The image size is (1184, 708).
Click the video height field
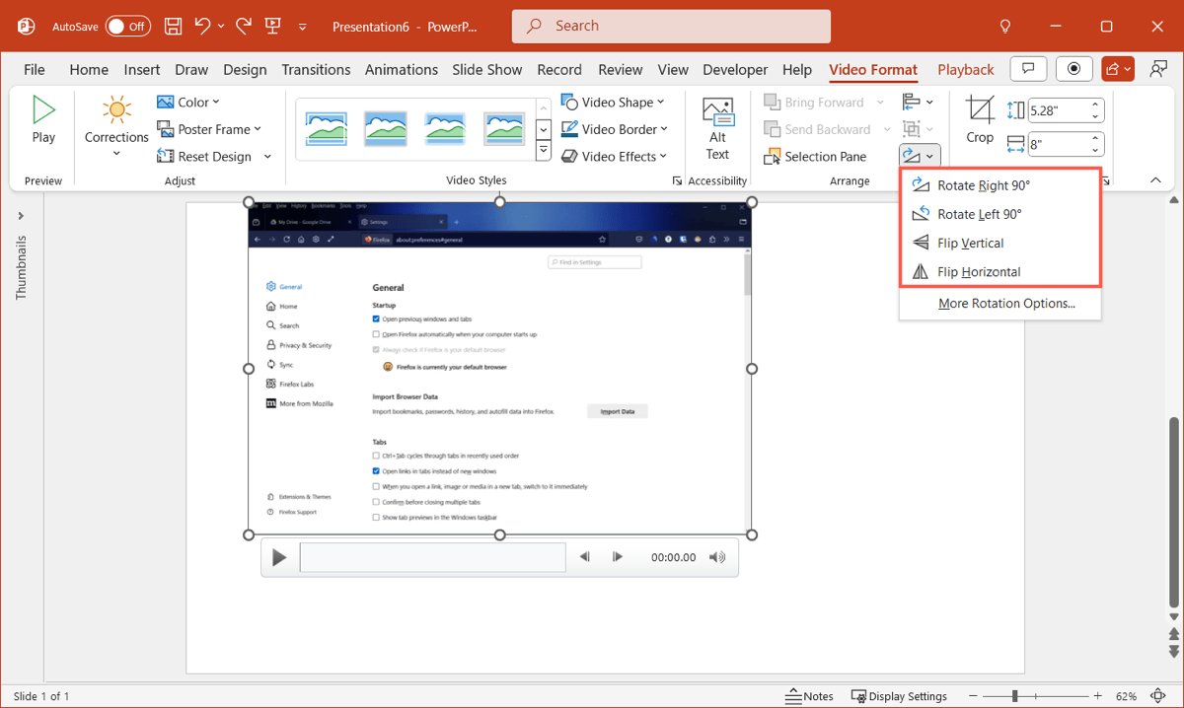click(x=1059, y=111)
